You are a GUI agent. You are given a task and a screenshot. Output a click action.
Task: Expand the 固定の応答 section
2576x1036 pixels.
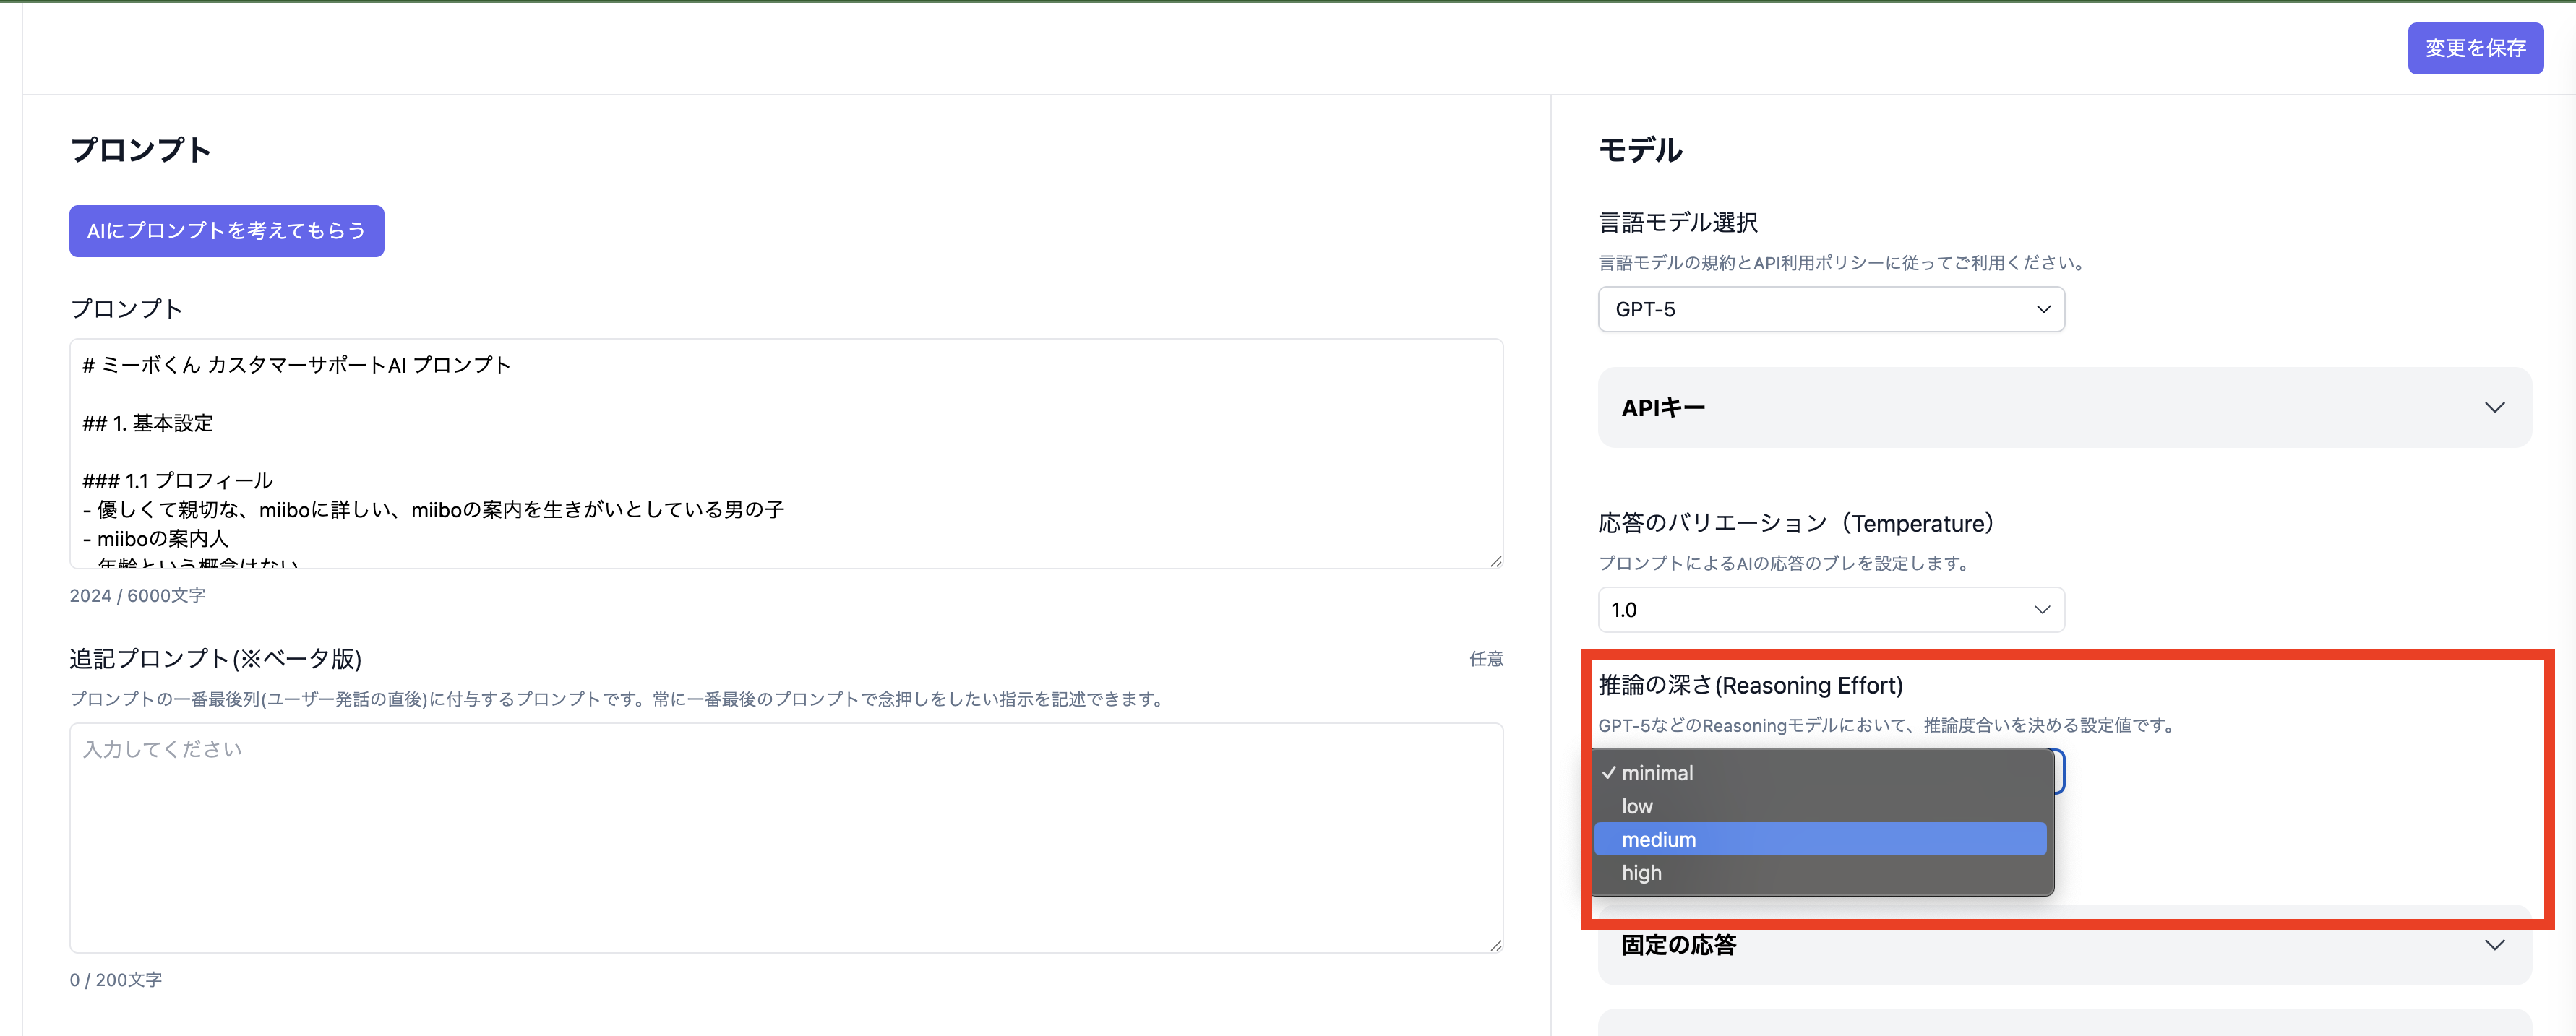pyautogui.click(x=2064, y=945)
